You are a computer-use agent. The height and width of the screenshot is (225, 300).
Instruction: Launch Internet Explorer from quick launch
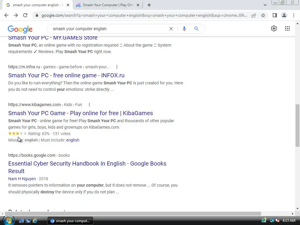point(35,221)
